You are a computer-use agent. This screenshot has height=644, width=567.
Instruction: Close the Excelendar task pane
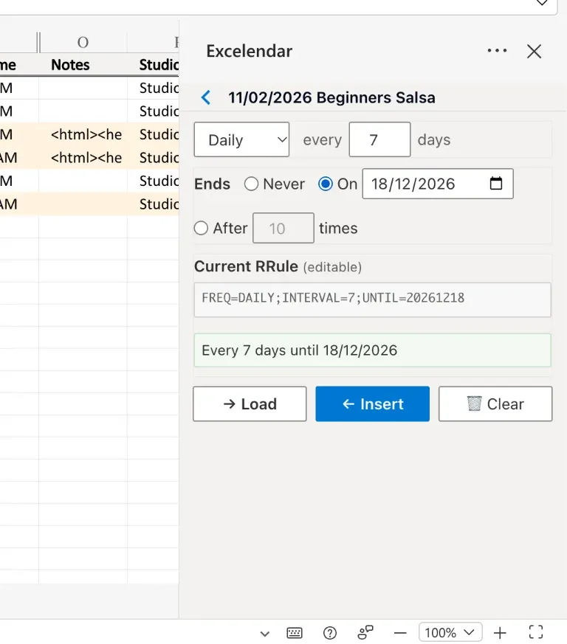(x=534, y=52)
